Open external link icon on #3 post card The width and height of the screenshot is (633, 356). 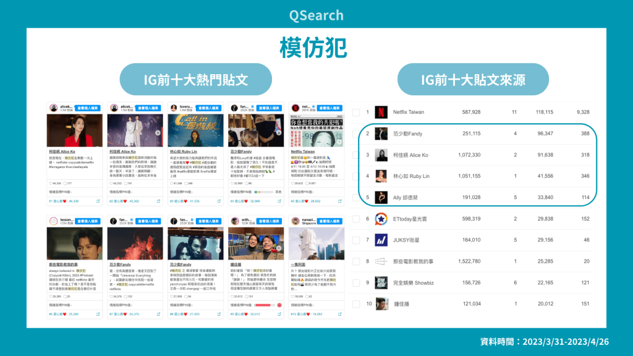pyautogui.click(x=219, y=201)
